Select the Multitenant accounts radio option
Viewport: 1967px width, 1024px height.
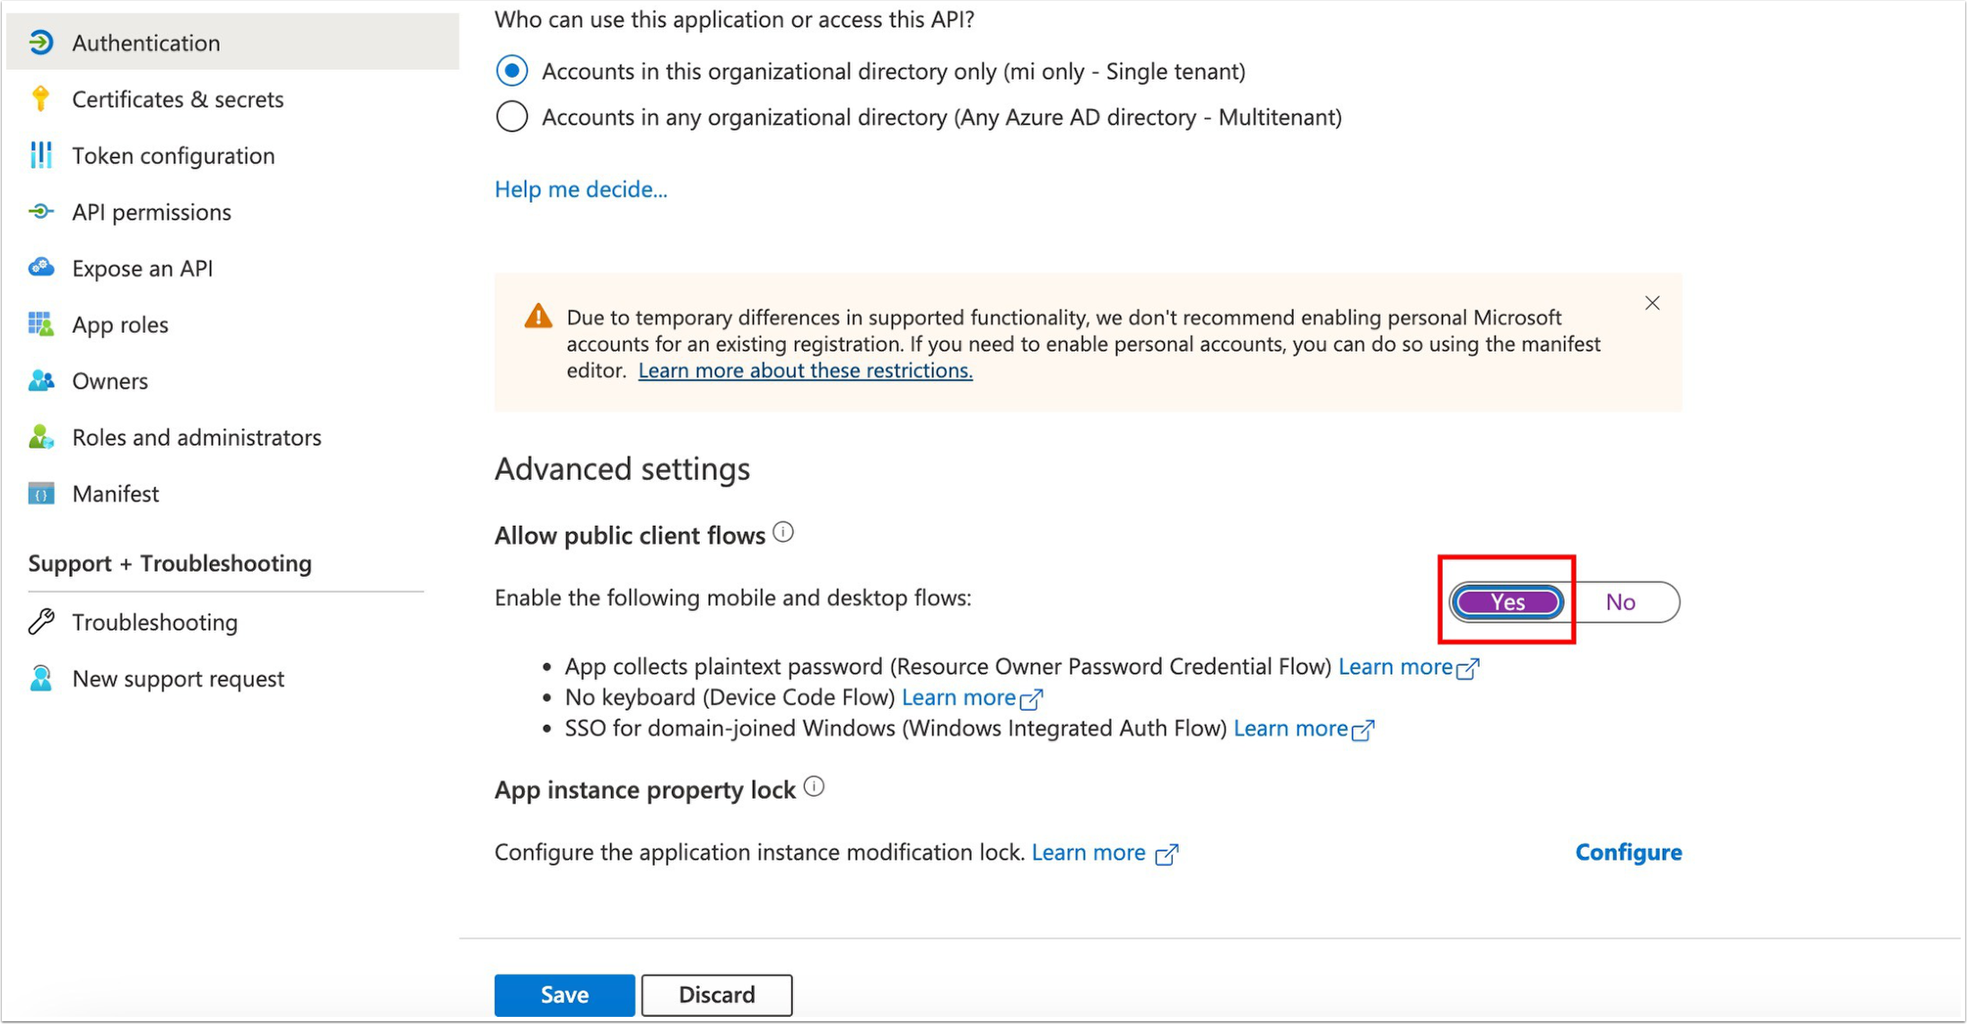point(511,117)
